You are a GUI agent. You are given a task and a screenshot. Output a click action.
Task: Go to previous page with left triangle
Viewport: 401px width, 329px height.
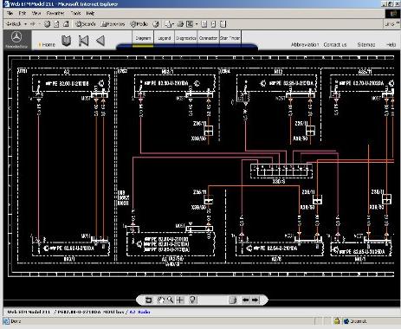tap(100, 41)
